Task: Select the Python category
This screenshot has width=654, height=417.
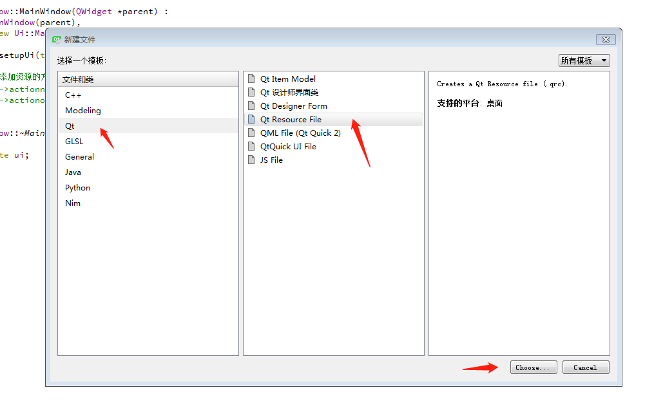Action: [148, 187]
